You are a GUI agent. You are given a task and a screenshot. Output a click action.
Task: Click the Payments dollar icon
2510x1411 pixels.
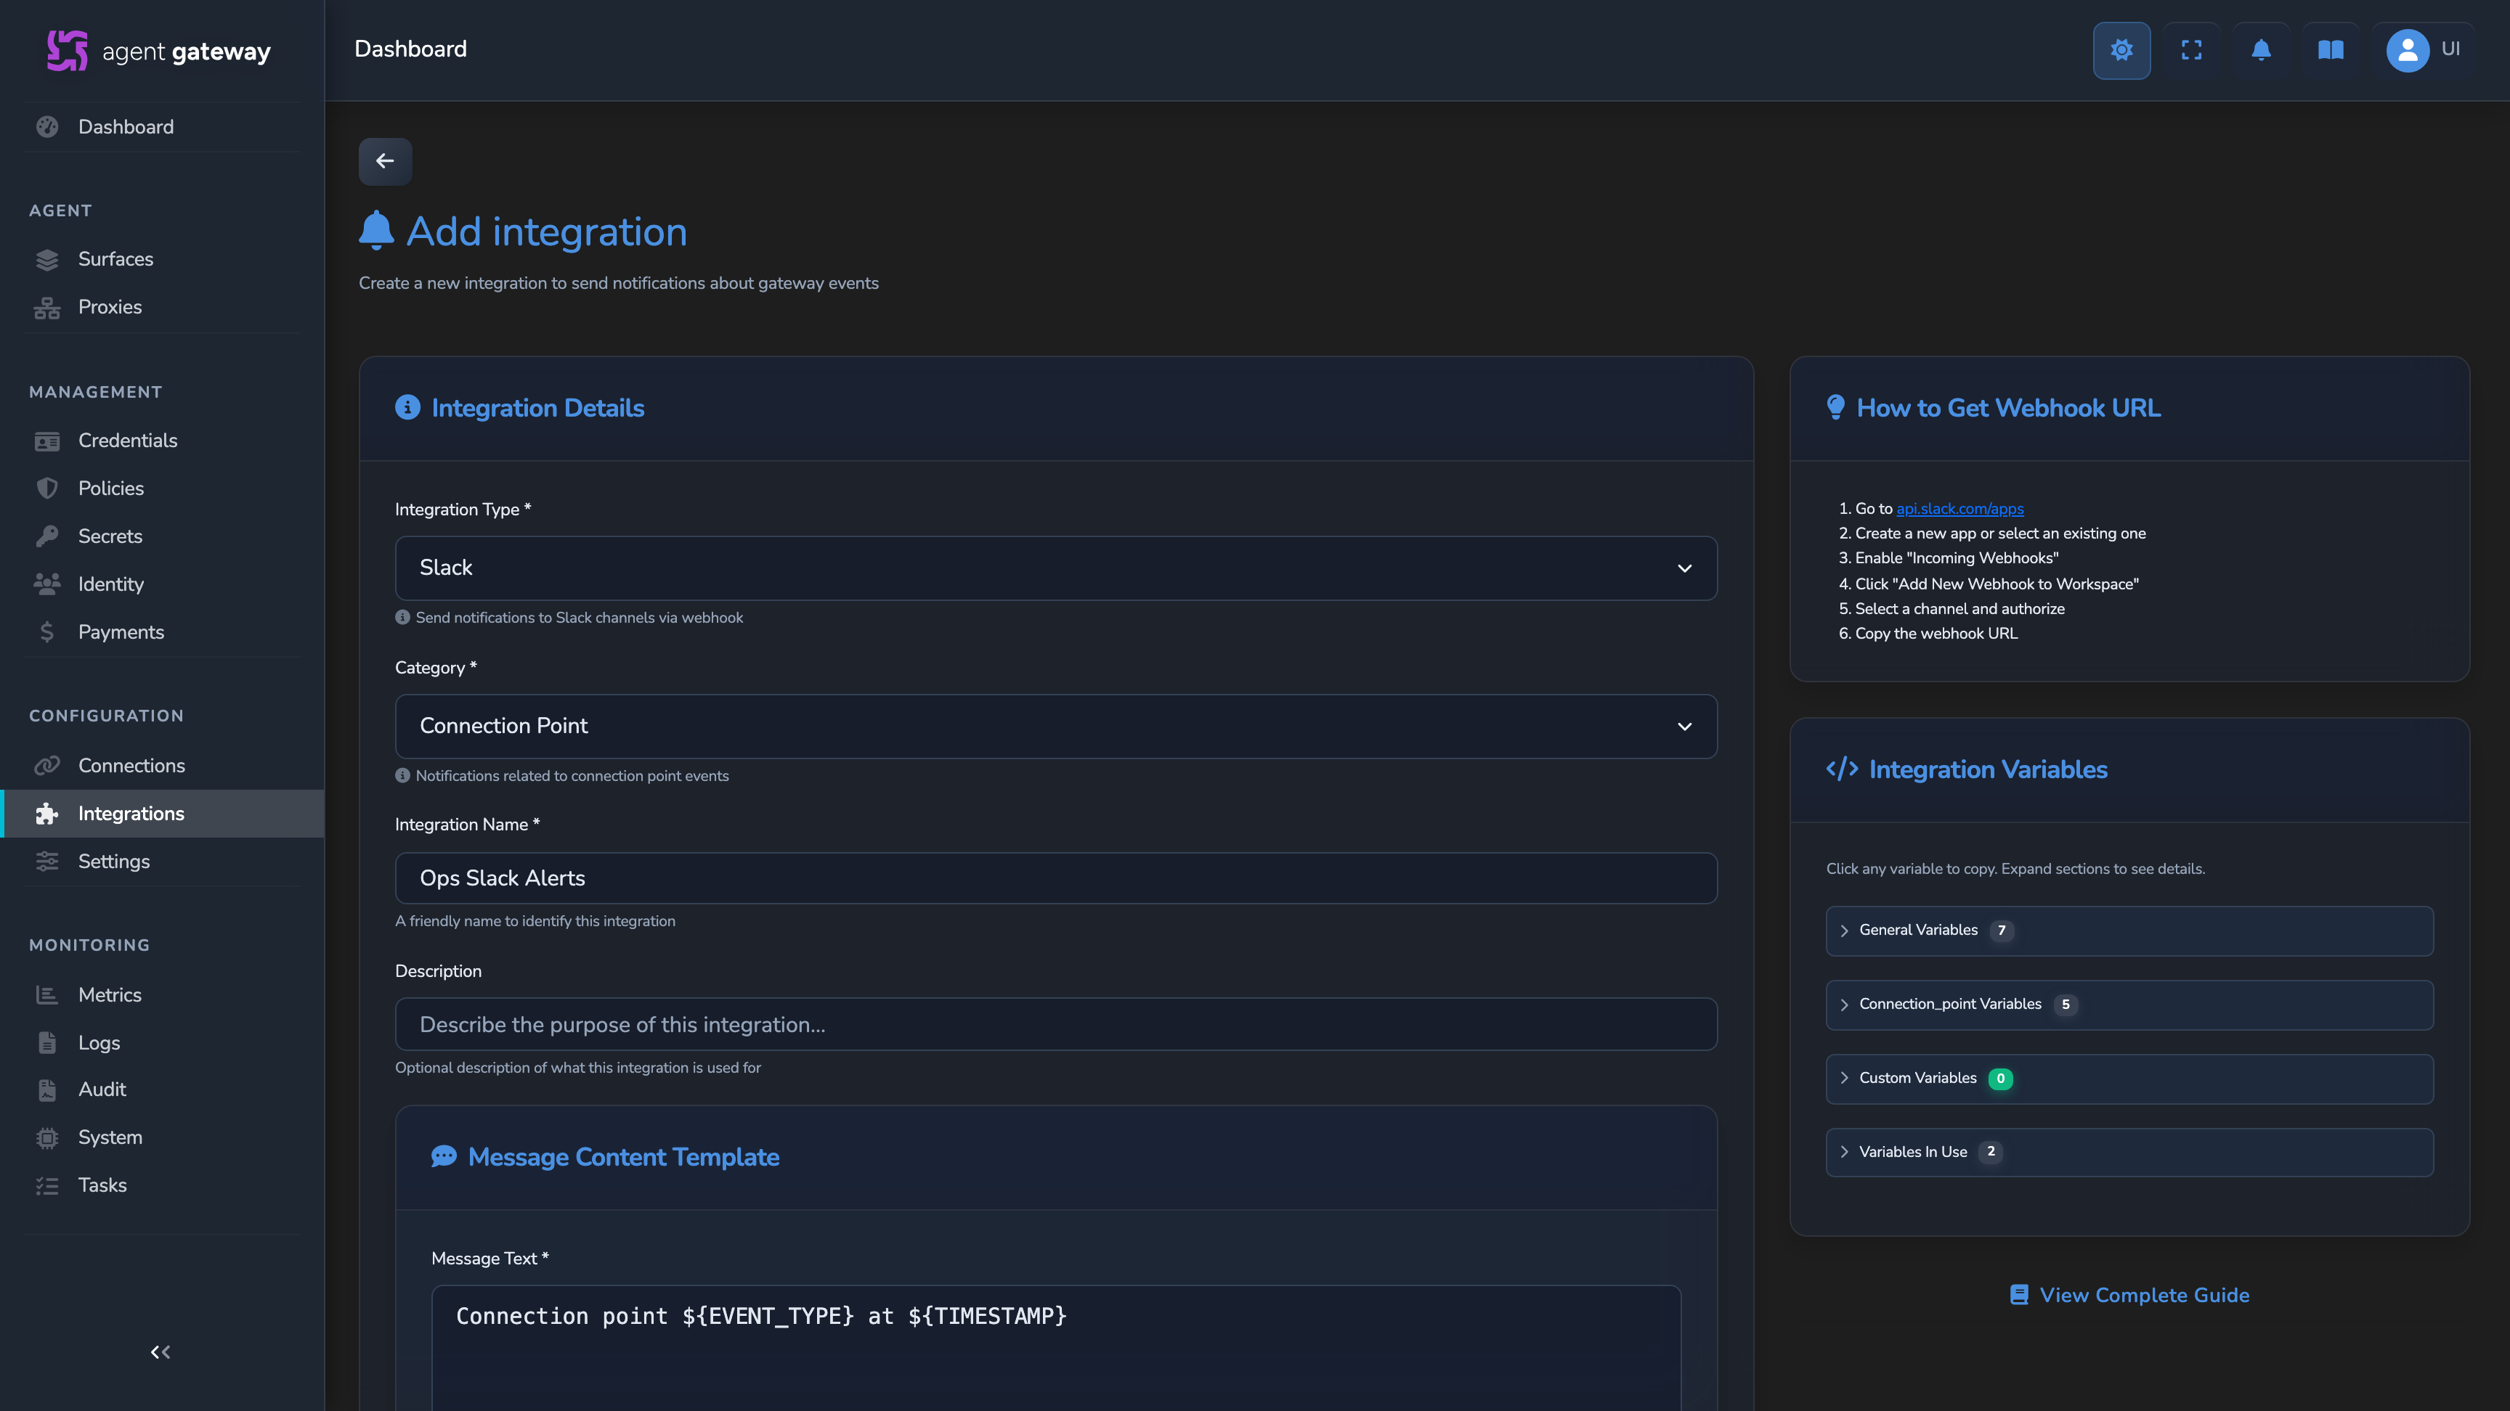(x=46, y=632)
